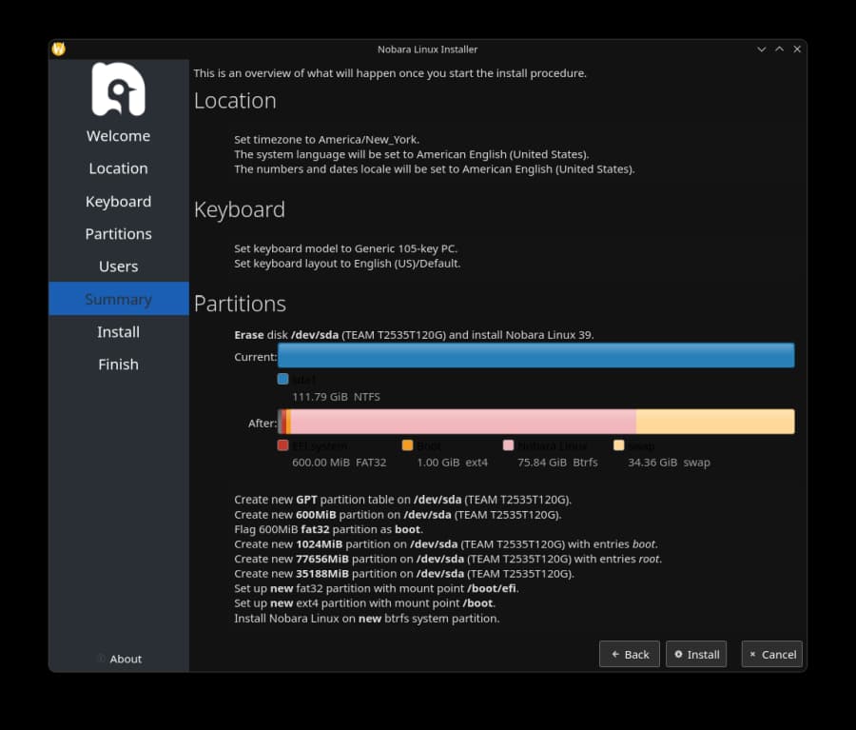Screen dimensions: 856x730
Task: Open the Keyboard step in the sidebar
Action: (x=119, y=201)
